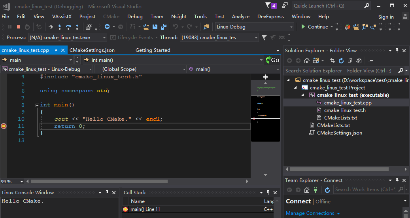
Task: Toggle the breakpoint on line 11
Action: tap(4, 126)
